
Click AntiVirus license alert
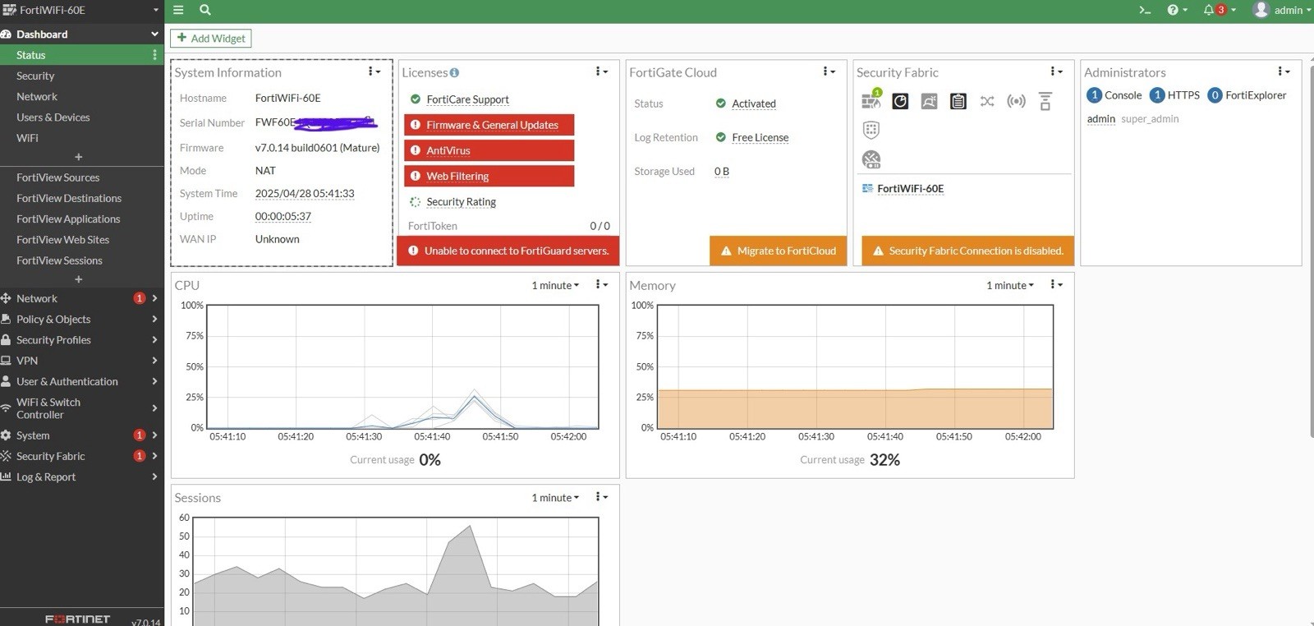(489, 150)
